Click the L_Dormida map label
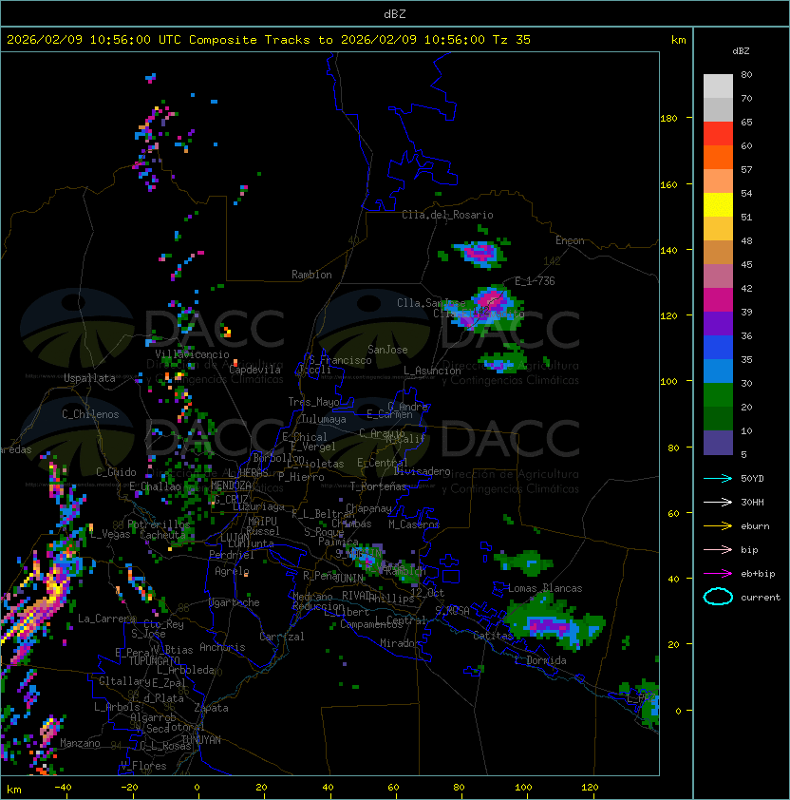This screenshot has width=790, height=800. point(540,660)
